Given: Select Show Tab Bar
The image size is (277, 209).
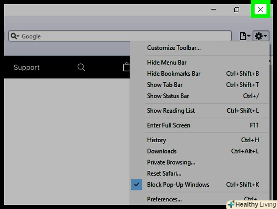Looking at the screenshot, I should (x=165, y=85).
